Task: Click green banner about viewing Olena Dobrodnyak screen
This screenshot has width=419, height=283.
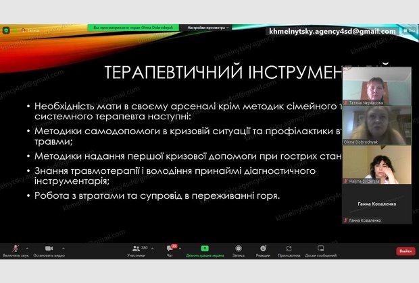Action: tap(133, 28)
